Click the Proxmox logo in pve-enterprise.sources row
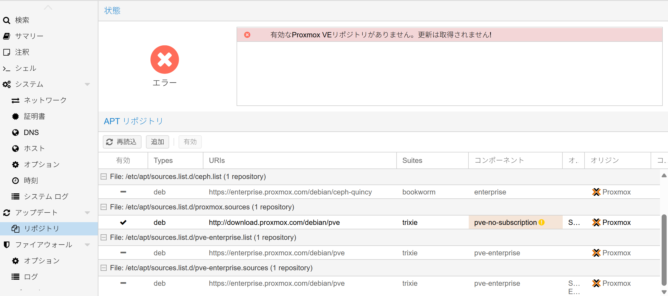This screenshot has height=296, width=668. pyautogui.click(x=596, y=283)
